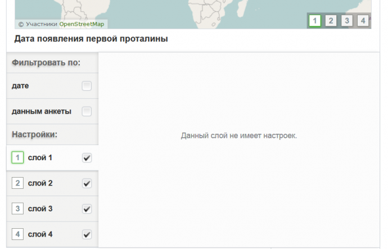The height and width of the screenshot is (249, 388).
Task: Click the дате filter label
Action: [x=20, y=86]
